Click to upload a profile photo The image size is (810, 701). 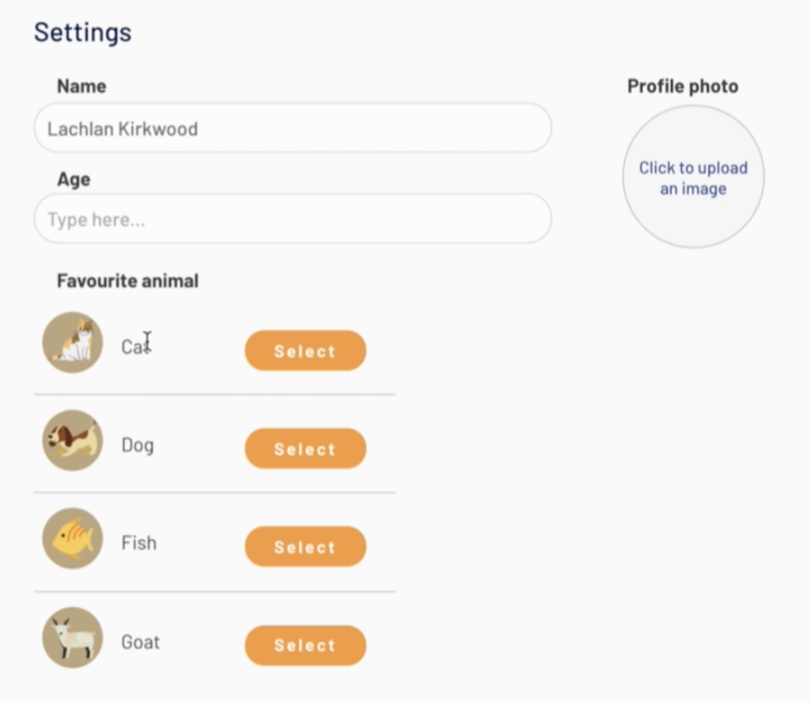point(693,178)
